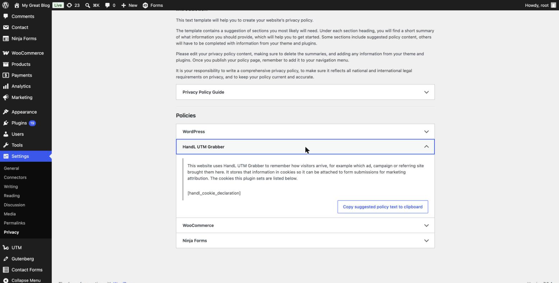Open Permalinks settings submenu

(14, 223)
